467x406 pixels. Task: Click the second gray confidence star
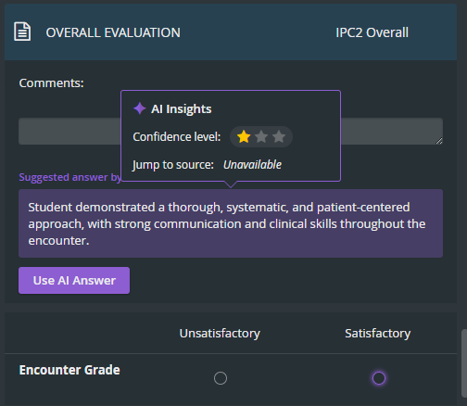[x=261, y=136]
